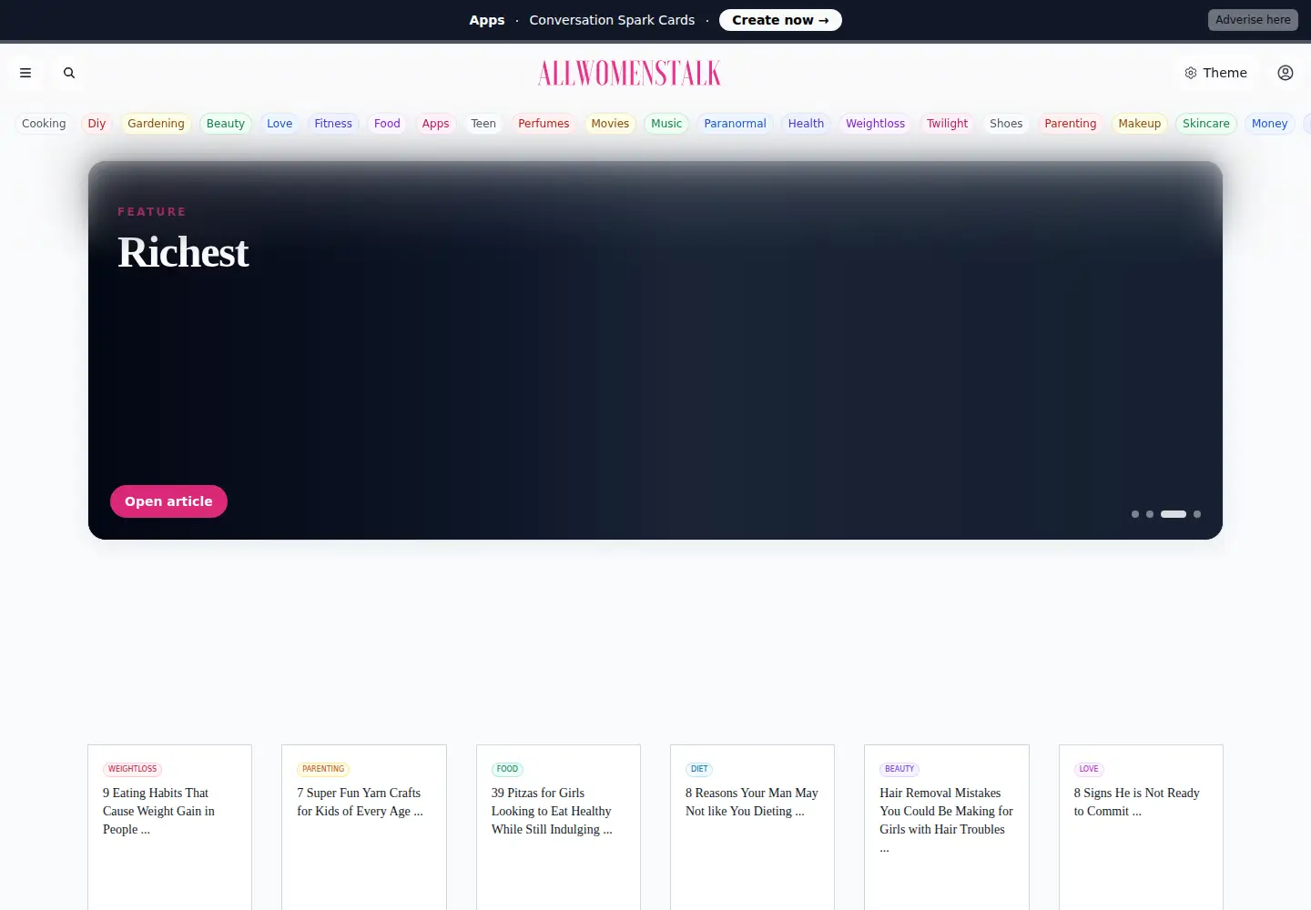Screen dimensions: 1311x910
Task: Select the Apps category pill
Action: 435,124
